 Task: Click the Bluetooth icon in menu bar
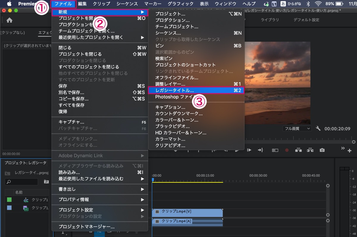tap(309, 4)
